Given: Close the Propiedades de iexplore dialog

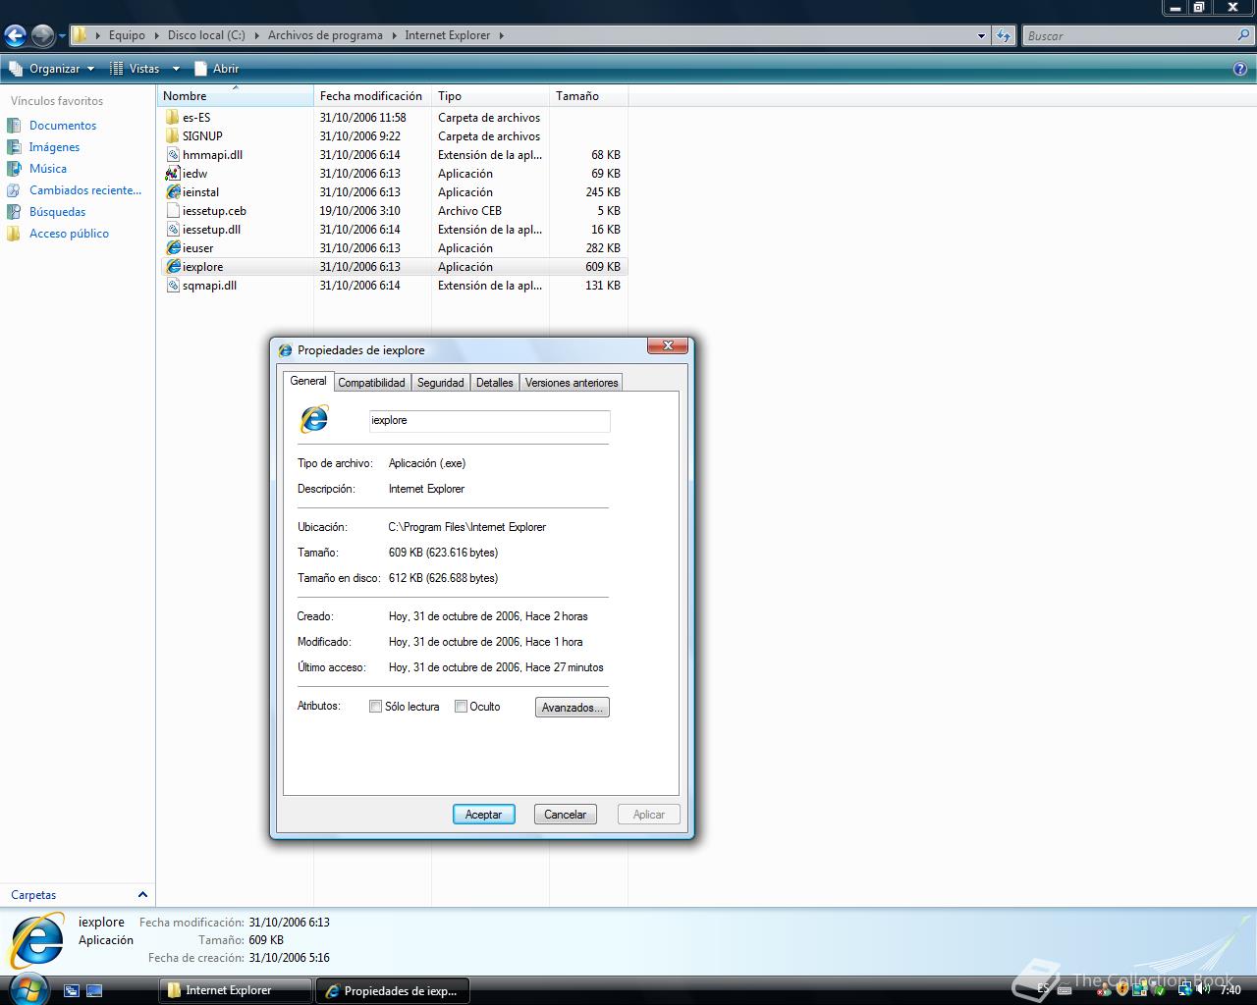Looking at the screenshot, I should [x=668, y=345].
